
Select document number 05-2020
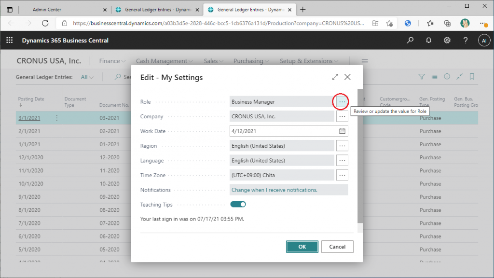click(x=110, y=250)
